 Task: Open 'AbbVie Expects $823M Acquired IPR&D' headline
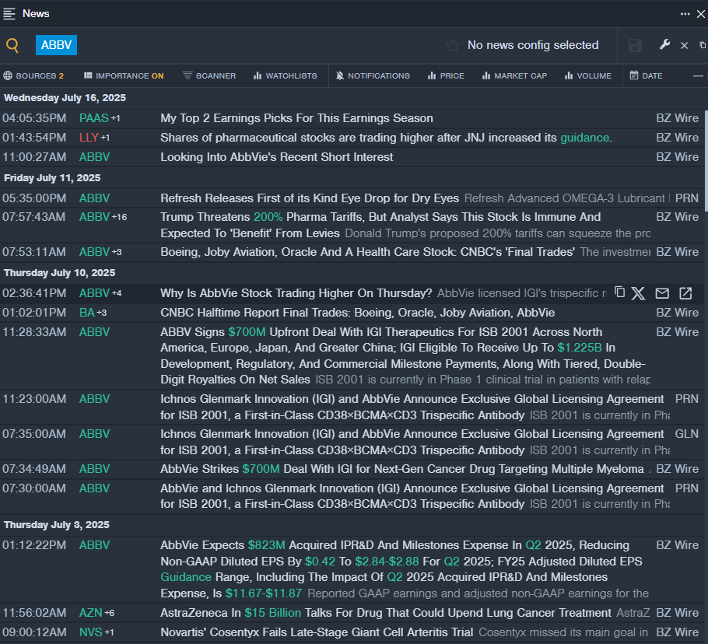[x=401, y=569]
